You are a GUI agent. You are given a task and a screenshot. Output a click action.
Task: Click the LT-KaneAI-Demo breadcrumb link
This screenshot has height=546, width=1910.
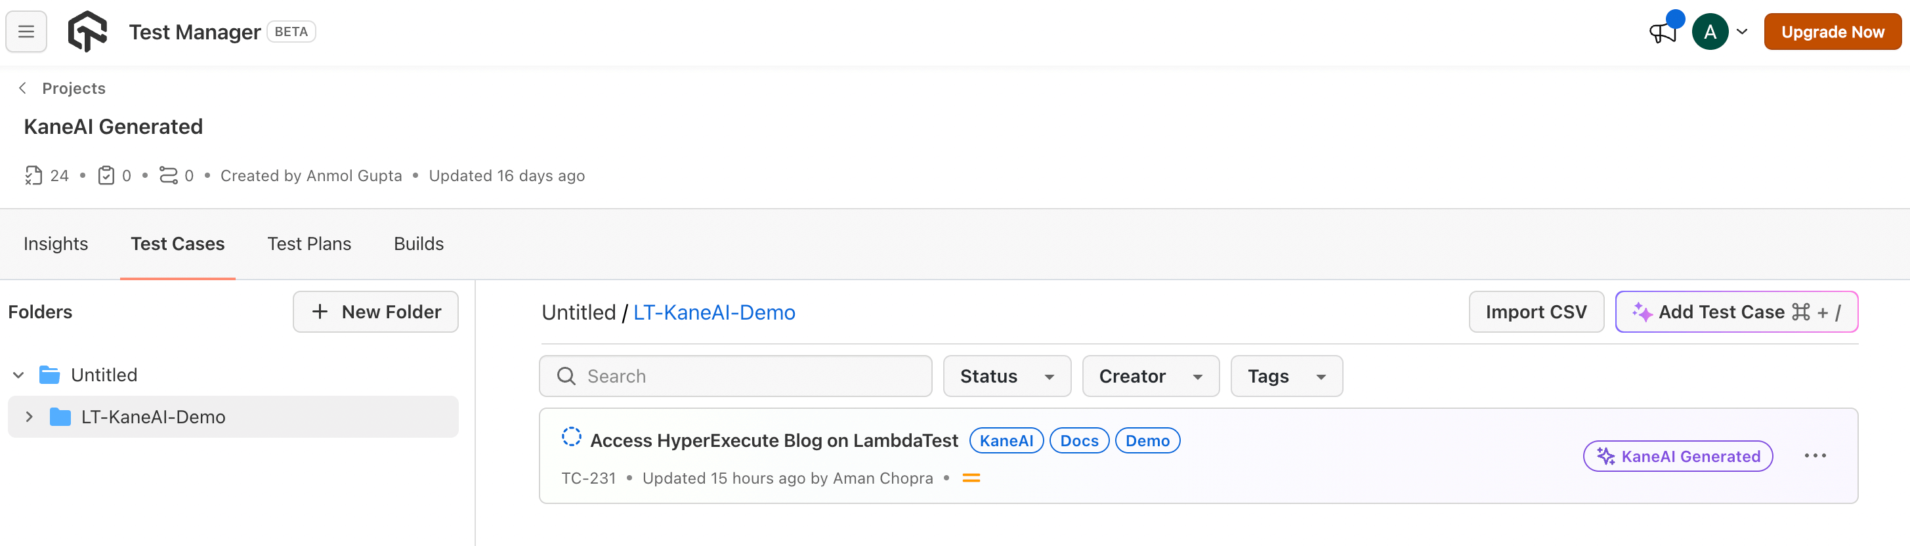click(x=713, y=312)
